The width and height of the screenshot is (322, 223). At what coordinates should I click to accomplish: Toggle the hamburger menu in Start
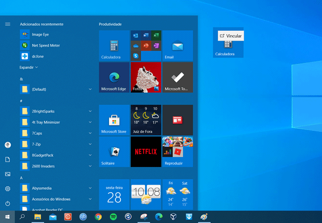point(7,24)
